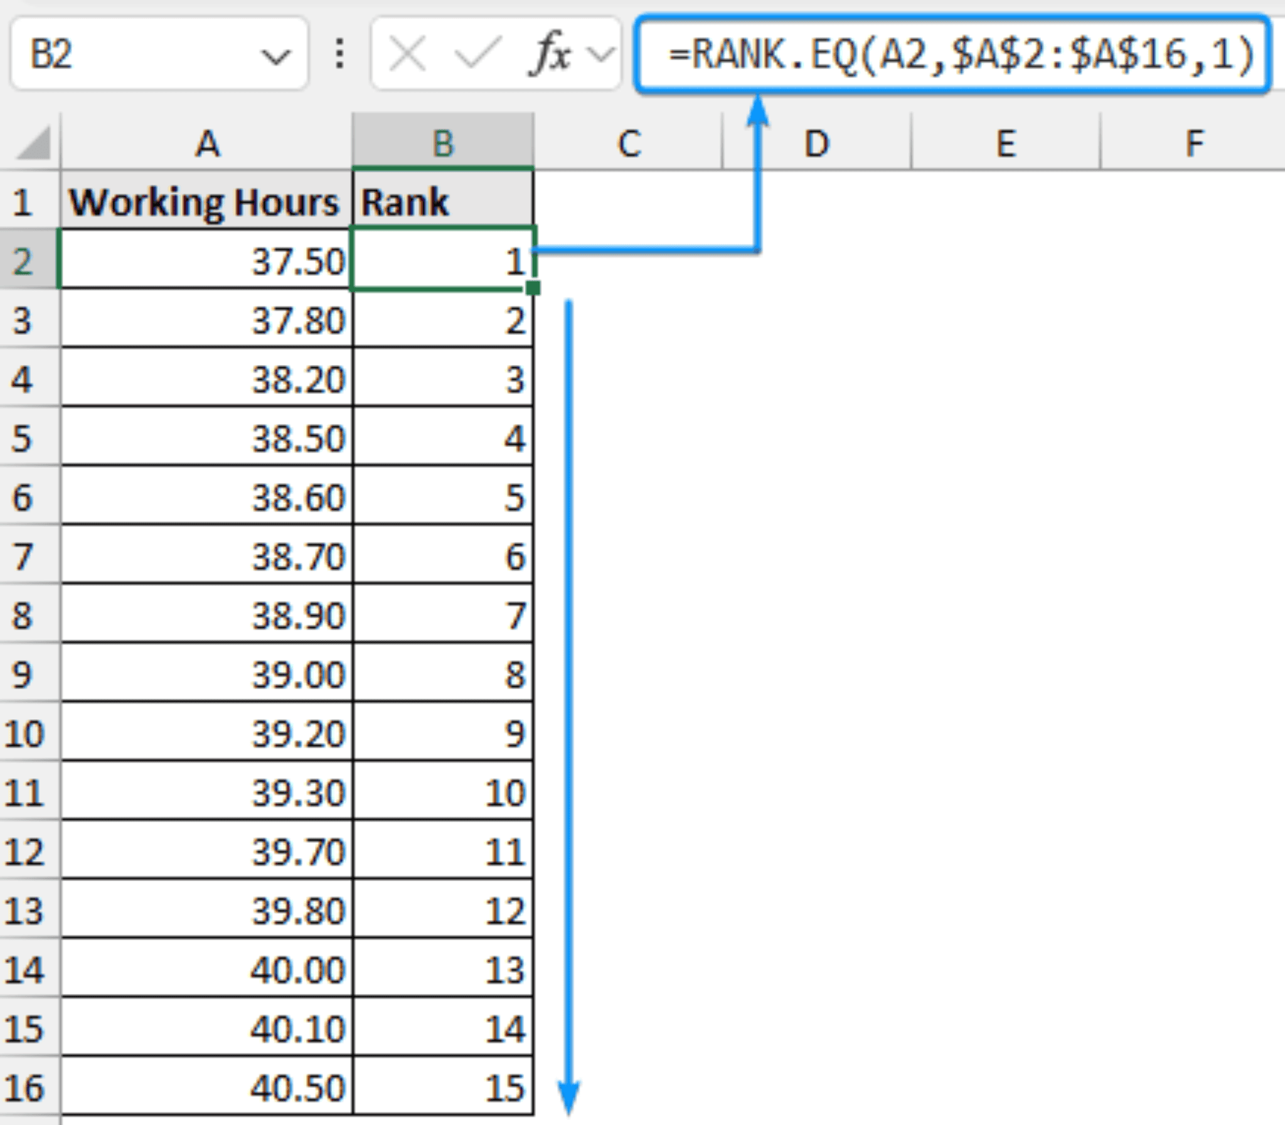Select row header 1
1285x1125 pixels.
[x=26, y=201]
